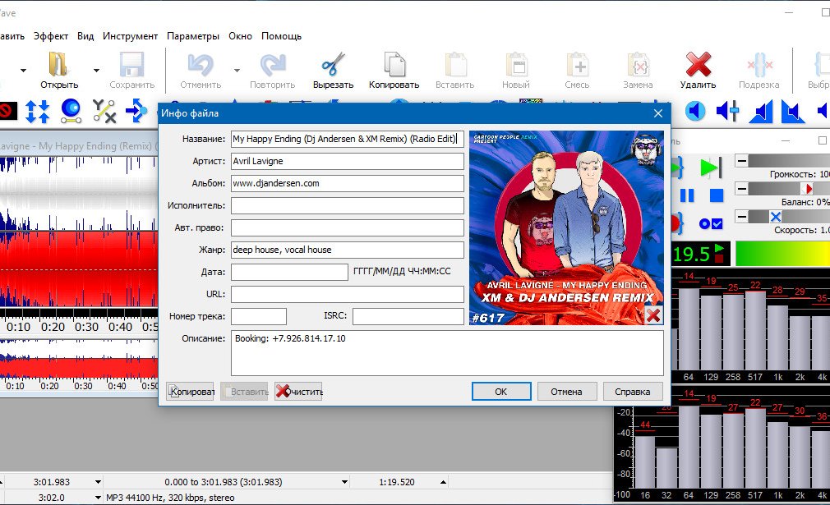
Task: Click the blue arrow-into-dot effects icon
Action: (136, 111)
